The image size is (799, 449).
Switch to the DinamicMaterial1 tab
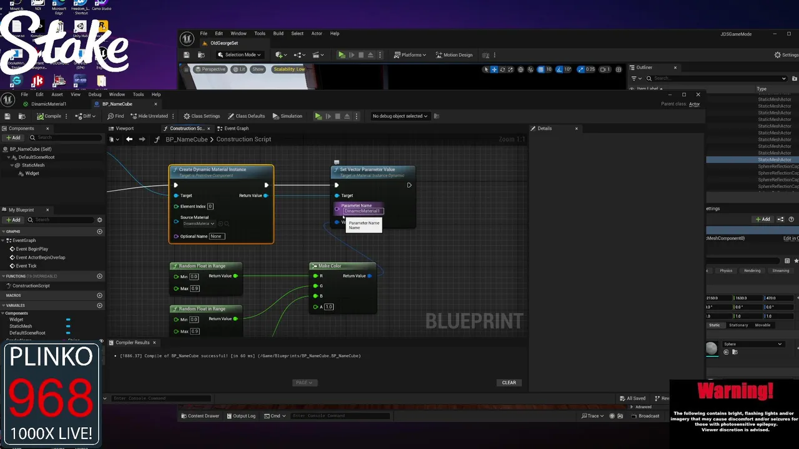pyautogui.click(x=48, y=104)
